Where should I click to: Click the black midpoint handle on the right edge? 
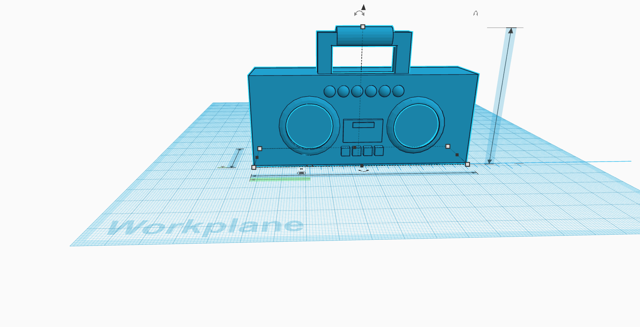457,155
